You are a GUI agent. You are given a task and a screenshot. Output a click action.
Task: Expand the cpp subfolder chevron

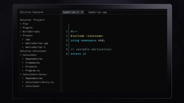click(23, 39)
